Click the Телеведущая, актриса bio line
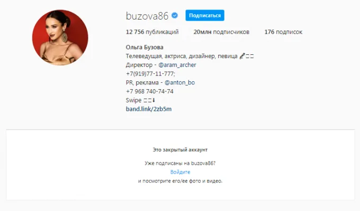 pyautogui.click(x=156, y=56)
